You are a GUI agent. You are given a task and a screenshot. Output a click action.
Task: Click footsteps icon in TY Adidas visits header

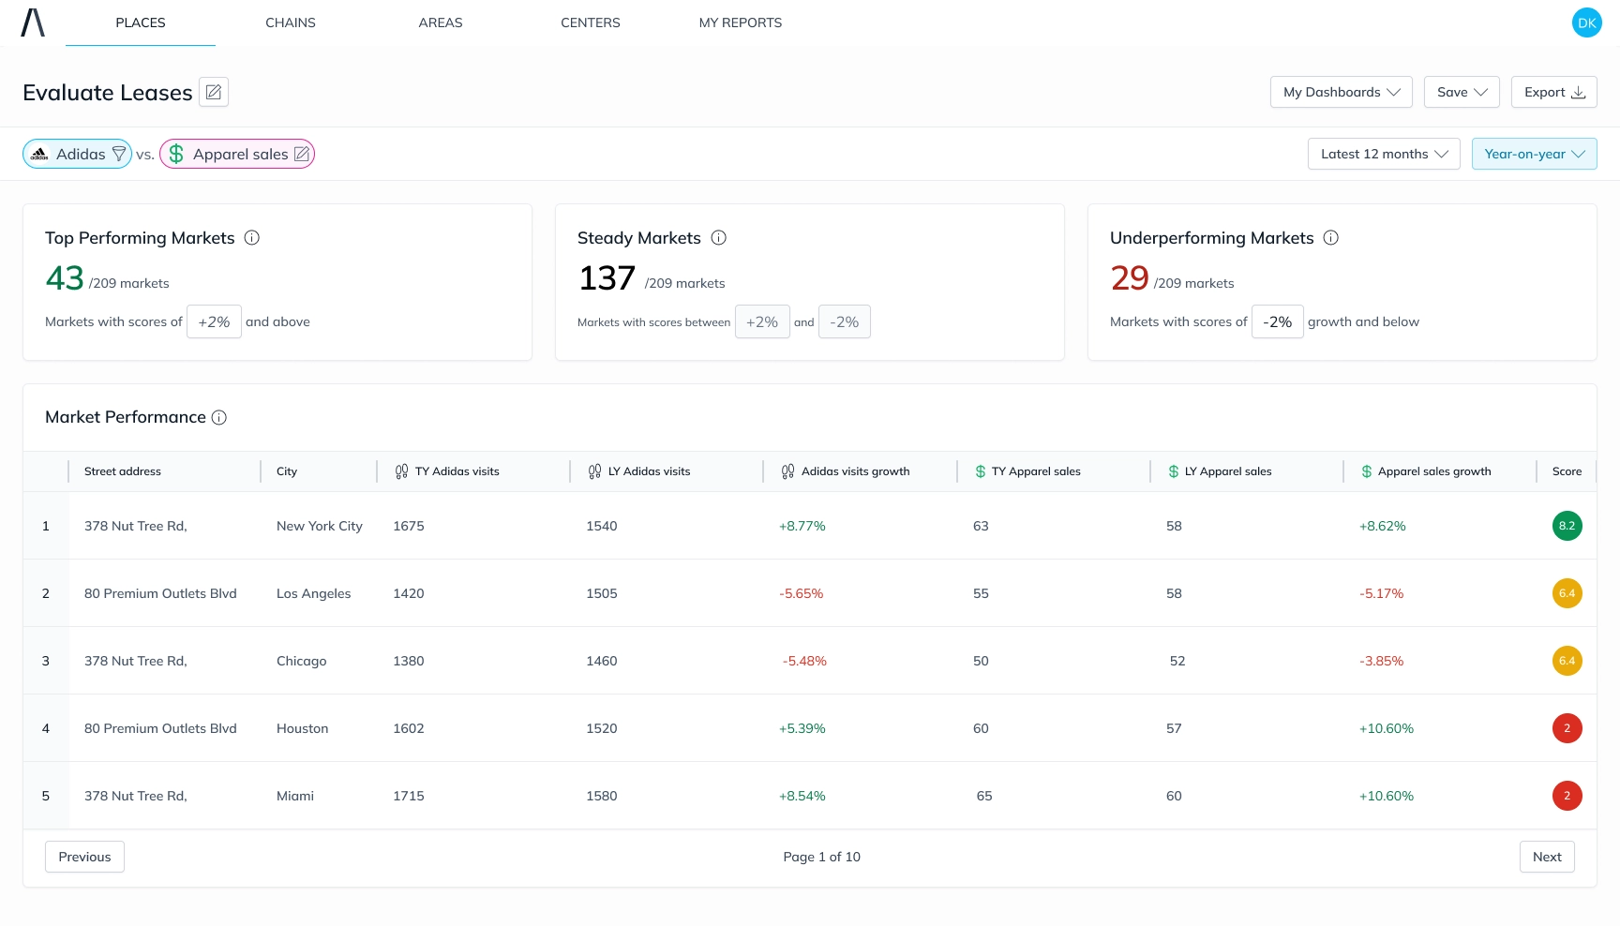401,471
